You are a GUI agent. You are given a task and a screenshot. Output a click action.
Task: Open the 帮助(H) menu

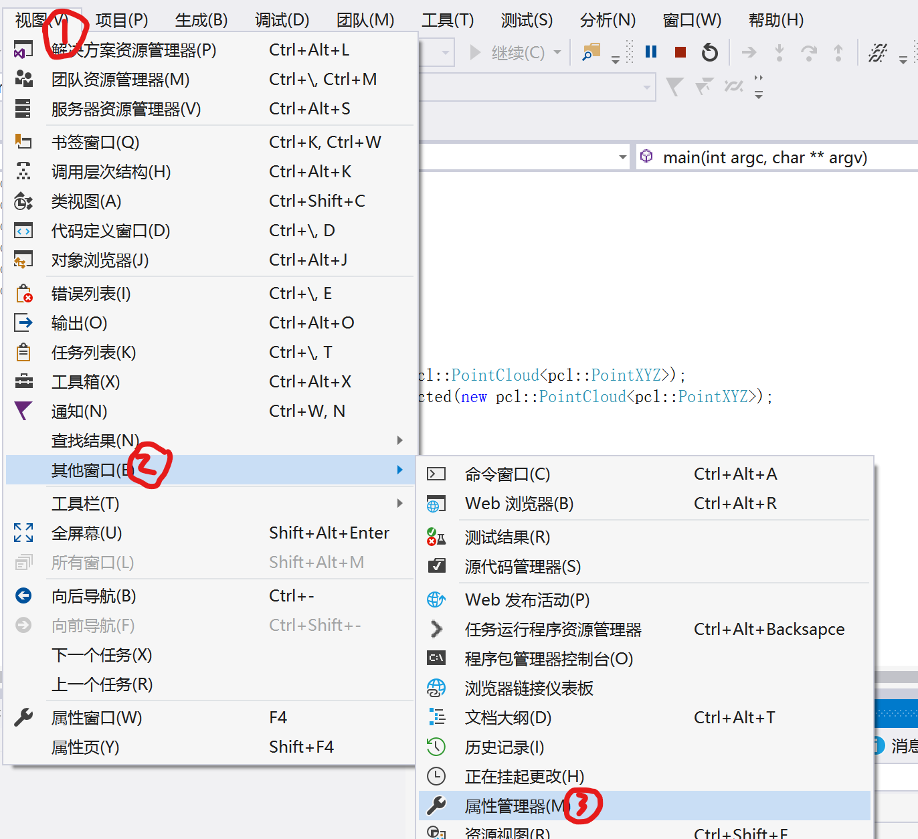[775, 19]
